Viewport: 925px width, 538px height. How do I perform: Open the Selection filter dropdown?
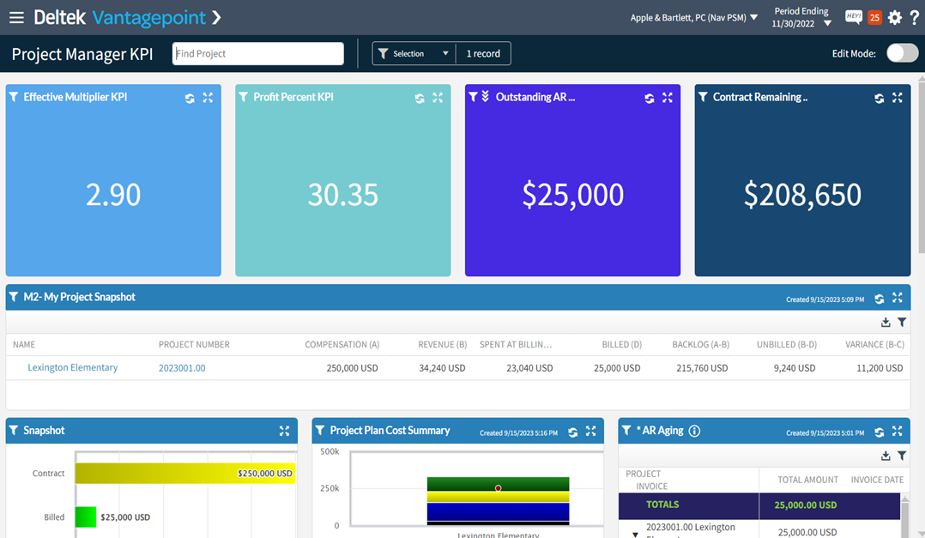(x=414, y=53)
